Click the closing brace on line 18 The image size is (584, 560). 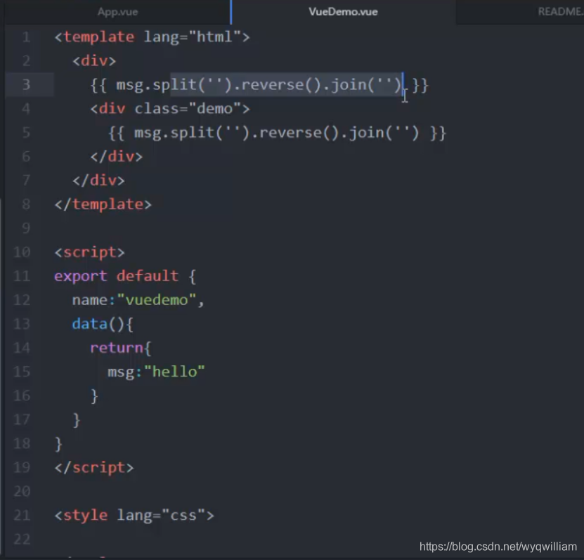tap(58, 444)
